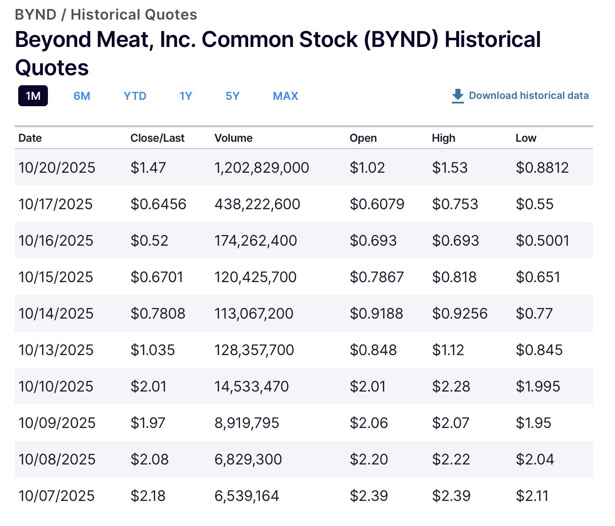The width and height of the screenshot is (615, 526).
Task: Click the download arrow icon
Action: (458, 96)
